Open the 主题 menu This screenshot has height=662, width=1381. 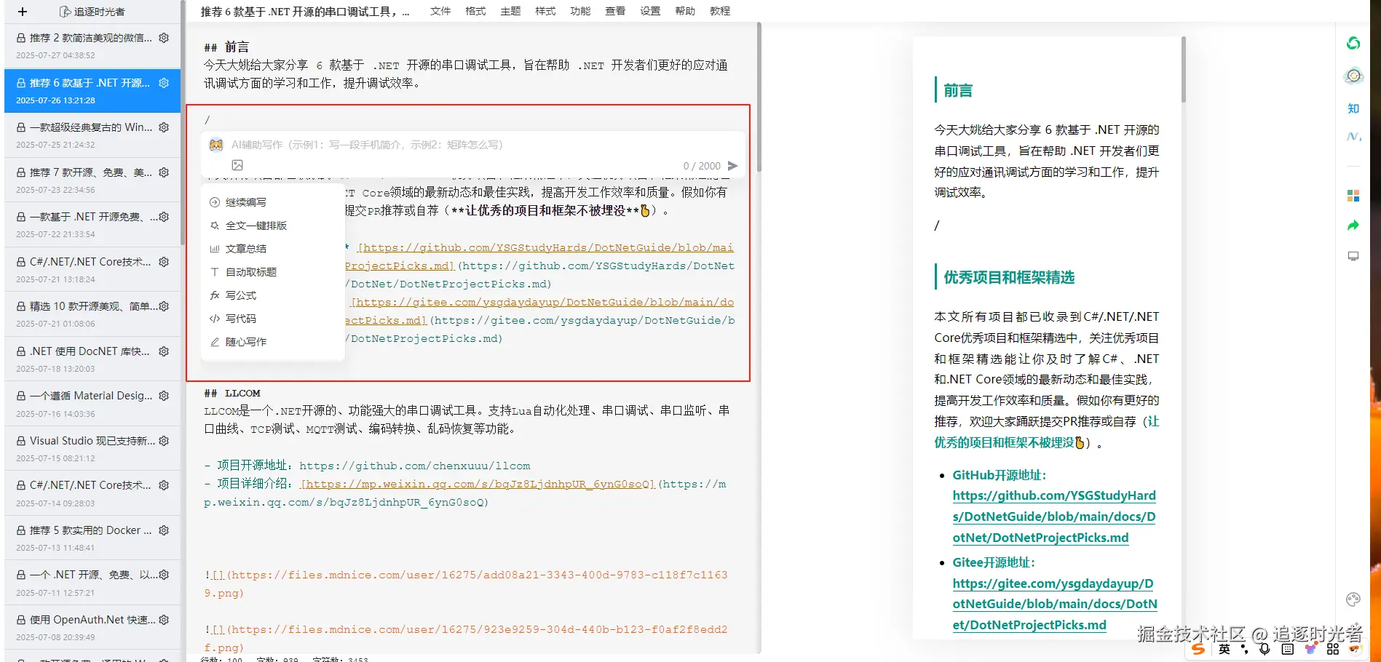(x=510, y=12)
